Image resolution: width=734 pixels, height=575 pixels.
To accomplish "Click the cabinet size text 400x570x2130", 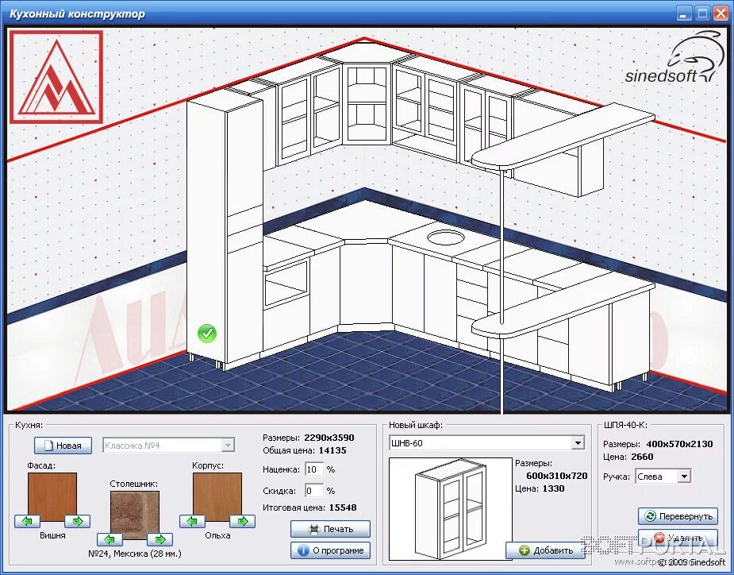I will (679, 444).
